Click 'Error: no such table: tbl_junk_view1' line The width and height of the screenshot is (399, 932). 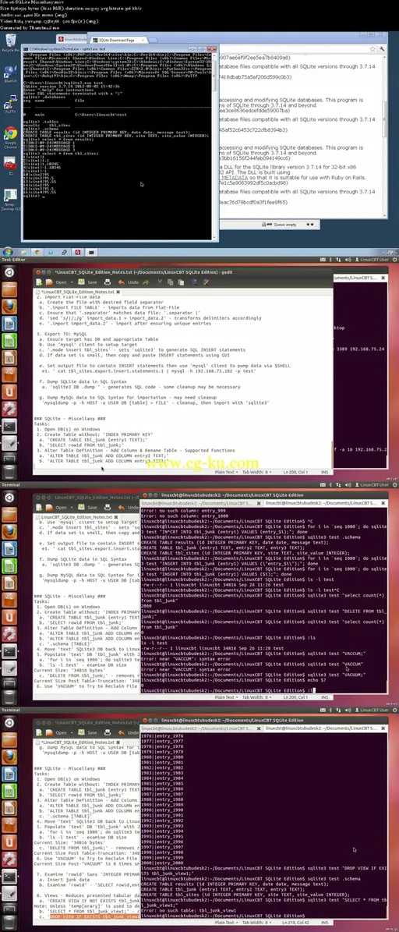point(189,910)
